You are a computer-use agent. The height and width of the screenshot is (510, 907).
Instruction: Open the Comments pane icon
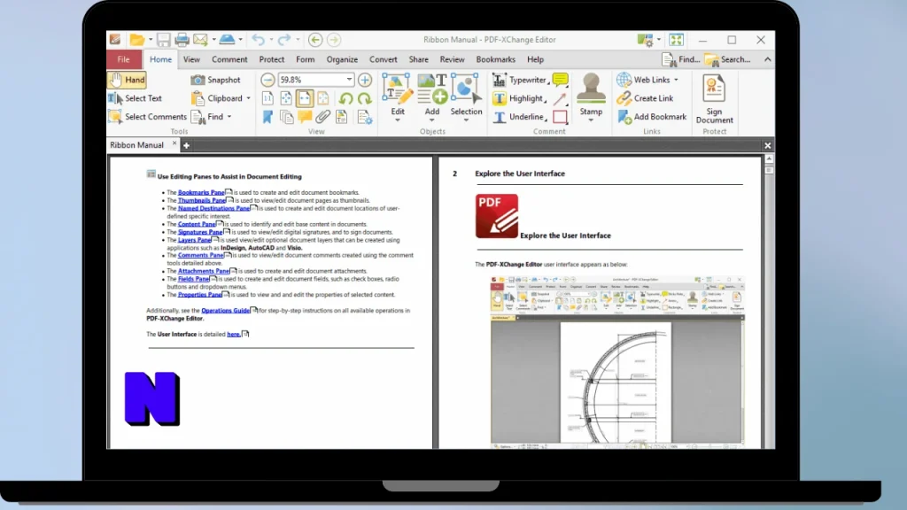(x=305, y=117)
